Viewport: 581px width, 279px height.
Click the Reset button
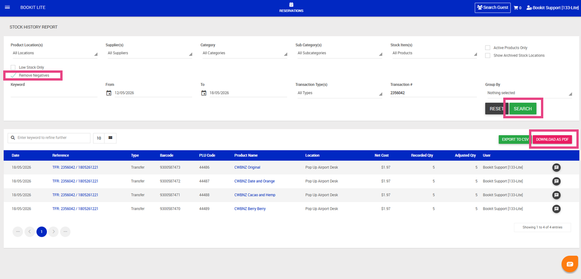tap(496, 109)
